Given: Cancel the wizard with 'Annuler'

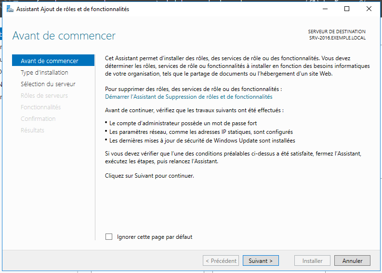Looking at the screenshot, I should (x=352, y=260).
